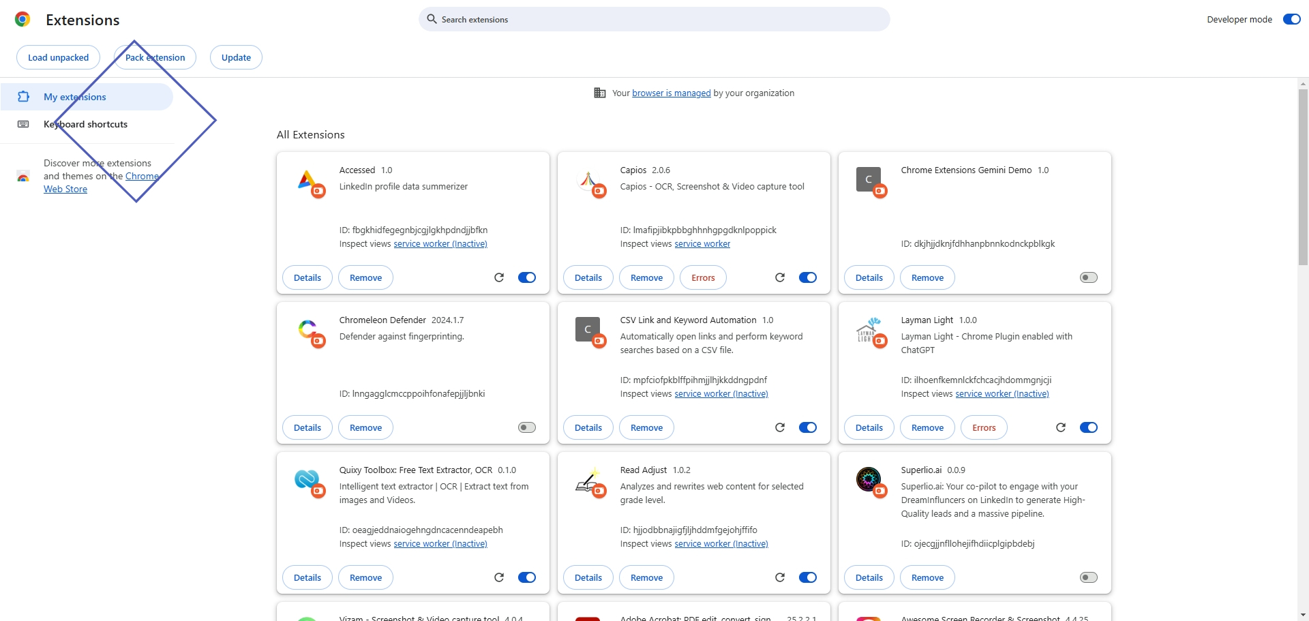Click Chromeleon Defender ID text
Image resolution: width=1309 pixels, height=621 pixels.
(412, 393)
